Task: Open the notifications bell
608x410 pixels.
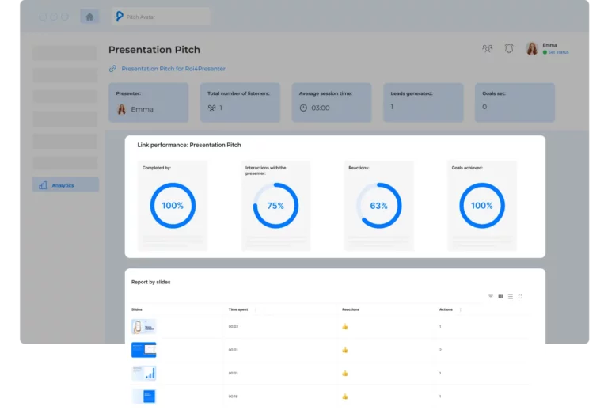Action: click(x=509, y=48)
